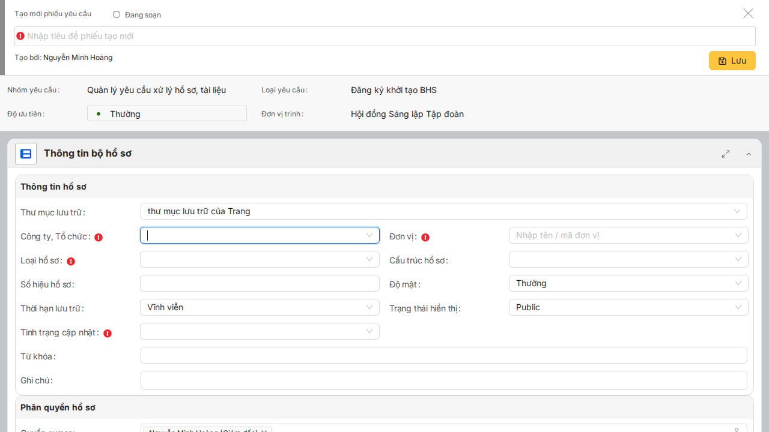Click the ticket title input field
769x432 pixels.
pos(384,36)
